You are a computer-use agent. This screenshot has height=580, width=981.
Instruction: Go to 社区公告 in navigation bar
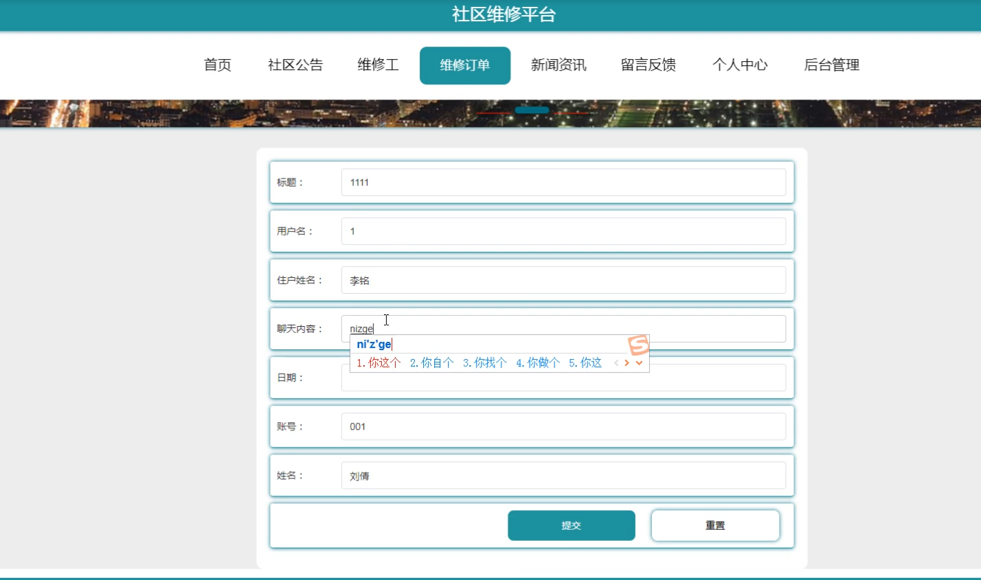coord(295,65)
